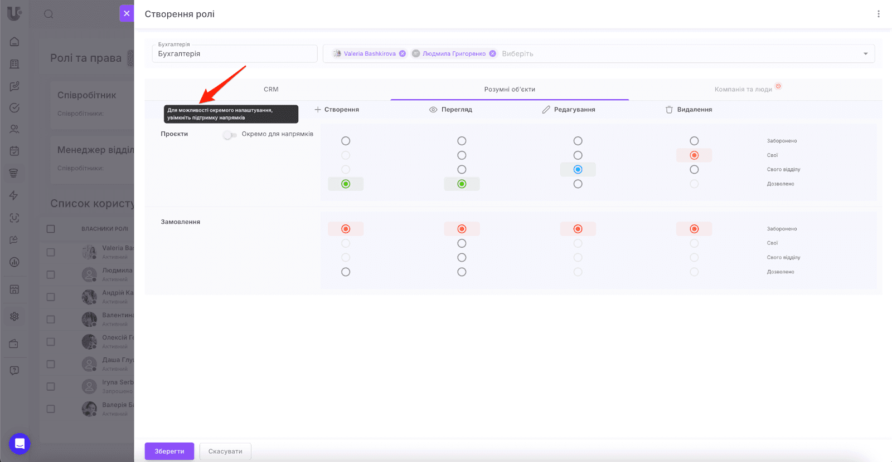Screen dimensions: 892x462
Task: Set Проєкти Перегляд to Заборонено
Action: click(462, 141)
